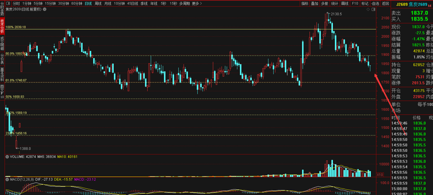
Task: Expand the 更多 > period options
Action: coord(197,3)
